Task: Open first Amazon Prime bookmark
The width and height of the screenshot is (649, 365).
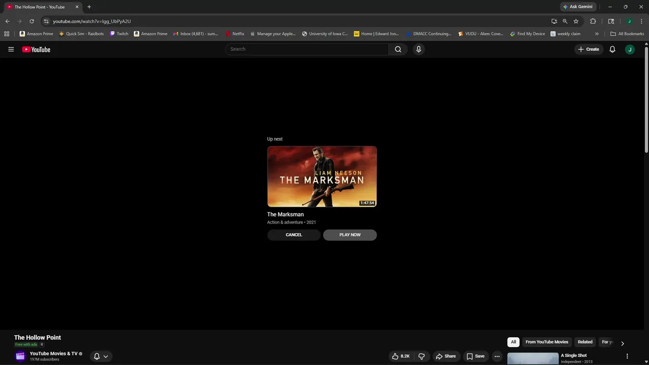Action: 37,34
